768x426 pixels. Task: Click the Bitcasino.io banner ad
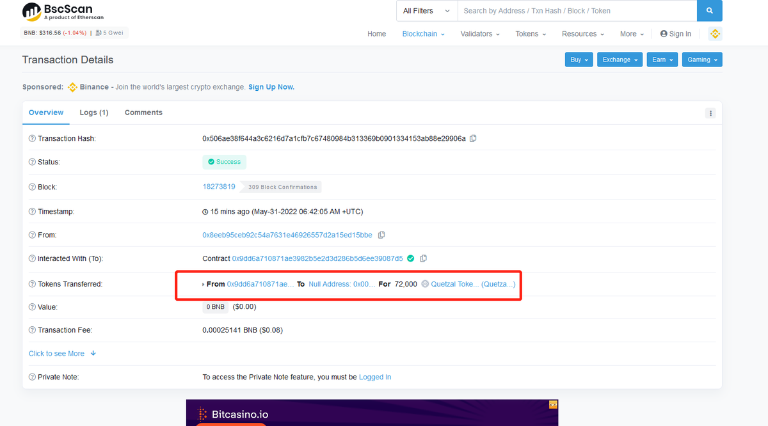pos(372,413)
